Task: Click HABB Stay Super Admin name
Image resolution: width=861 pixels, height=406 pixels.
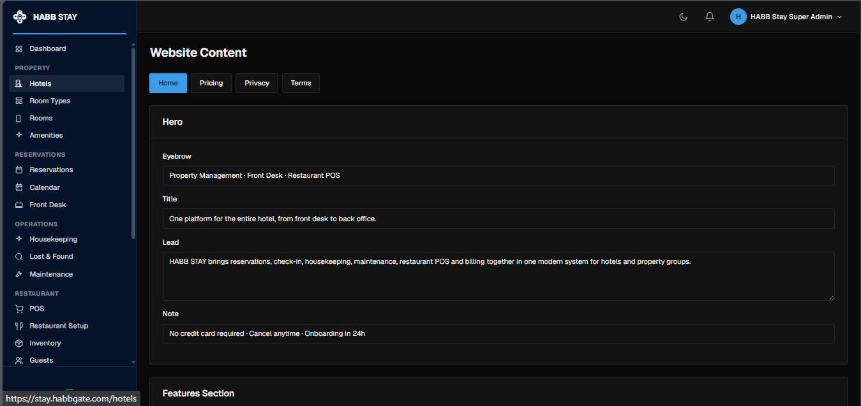Action: tap(791, 17)
